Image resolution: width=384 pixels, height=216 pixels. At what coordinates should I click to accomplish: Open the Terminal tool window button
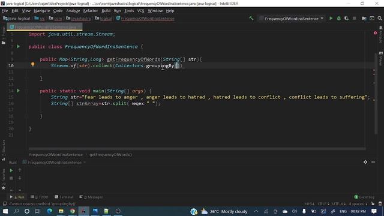click(x=64, y=197)
